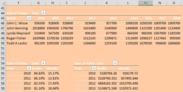Image resolution: width=183 pixels, height=92 pixels.
Task: Select column O header
Action: pos(174,3)
